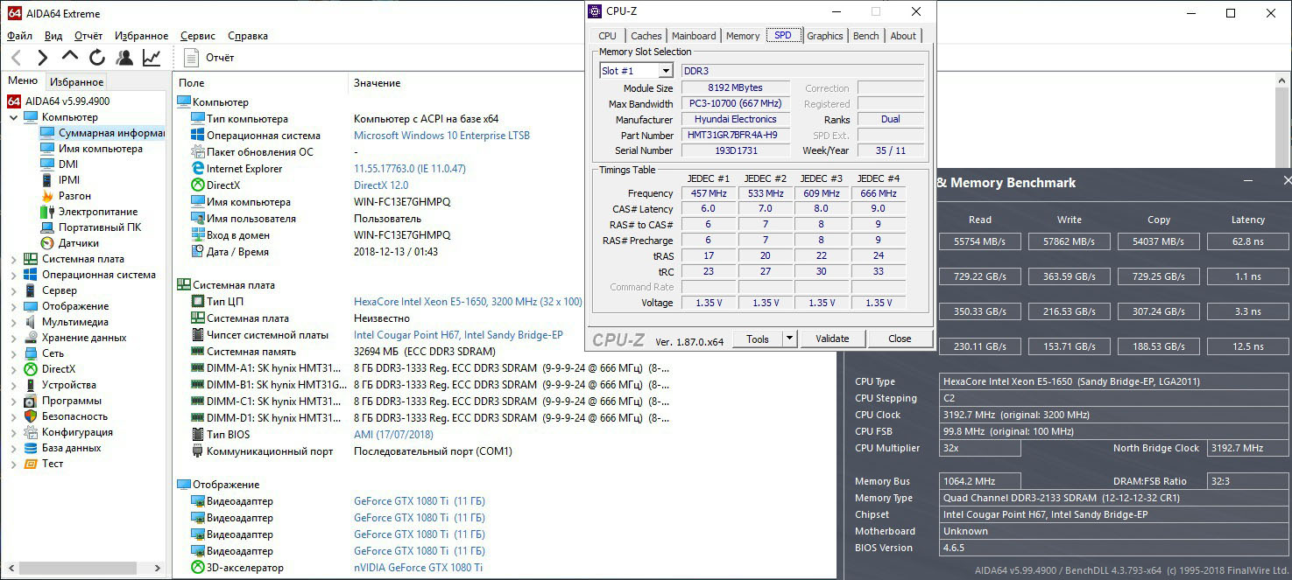Image resolution: width=1292 pixels, height=580 pixels.
Task: Switch to the CPU tab in CPU-Z
Action: click(607, 36)
